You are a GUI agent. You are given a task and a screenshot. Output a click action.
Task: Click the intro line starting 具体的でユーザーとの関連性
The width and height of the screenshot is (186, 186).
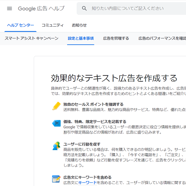coord(118,88)
